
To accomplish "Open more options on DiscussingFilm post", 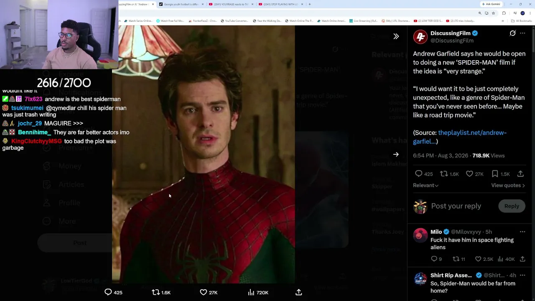I will (522, 33).
